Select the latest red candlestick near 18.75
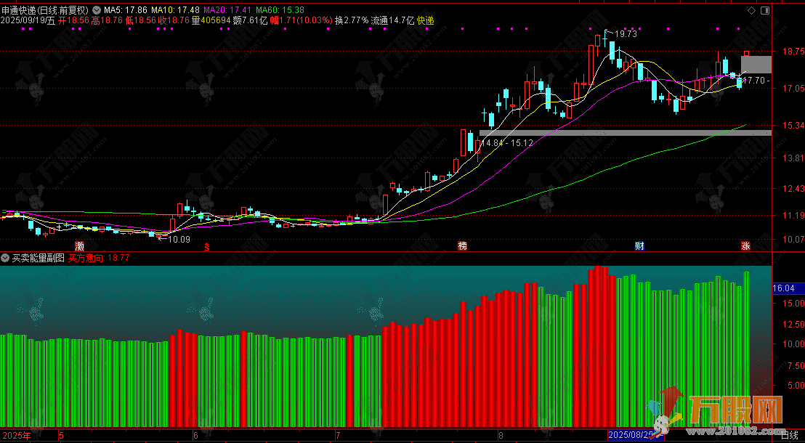The width and height of the screenshot is (805, 443). pyautogui.click(x=746, y=53)
